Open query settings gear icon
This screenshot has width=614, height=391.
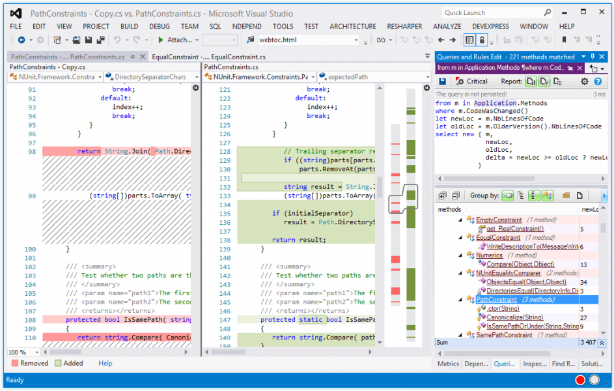[x=585, y=81]
